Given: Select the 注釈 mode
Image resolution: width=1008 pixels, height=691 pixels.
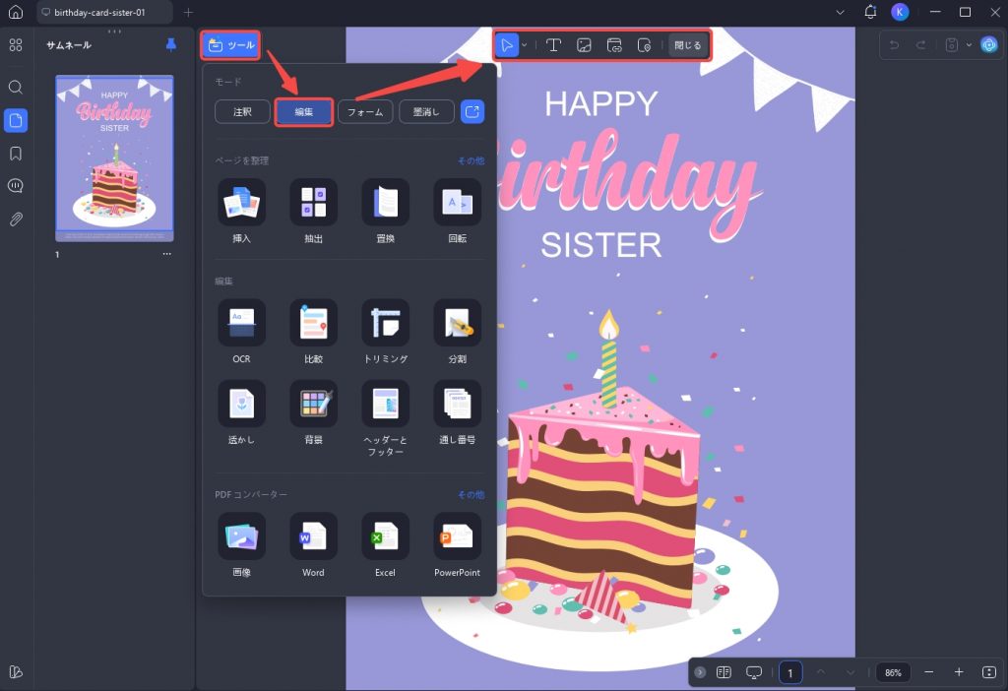Looking at the screenshot, I should click(242, 112).
